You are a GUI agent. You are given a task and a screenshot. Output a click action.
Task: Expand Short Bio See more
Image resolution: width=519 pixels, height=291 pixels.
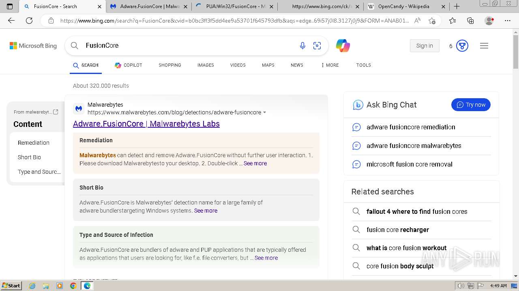pyautogui.click(x=206, y=211)
